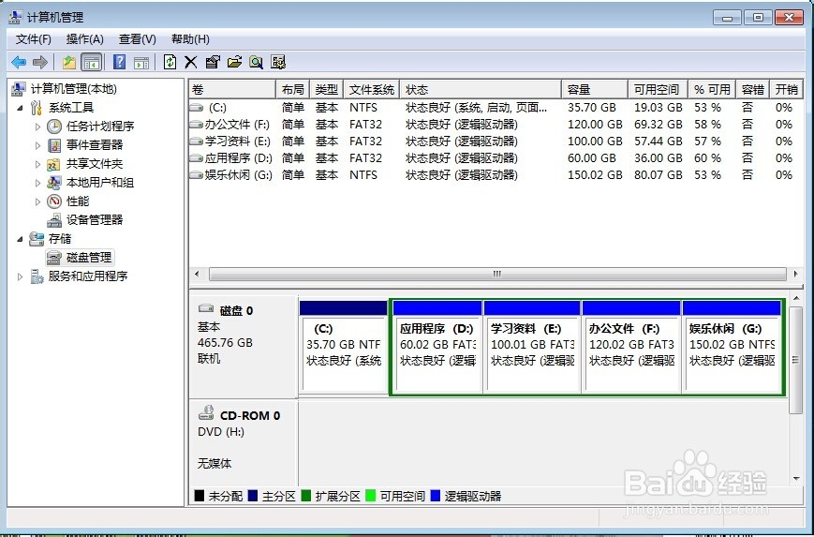The width and height of the screenshot is (814, 537).
Task: Click the Explore magnifier icon in toolbar
Action: pos(256,62)
